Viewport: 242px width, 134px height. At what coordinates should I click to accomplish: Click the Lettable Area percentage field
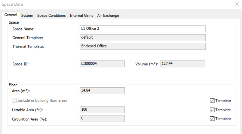tap(102, 110)
